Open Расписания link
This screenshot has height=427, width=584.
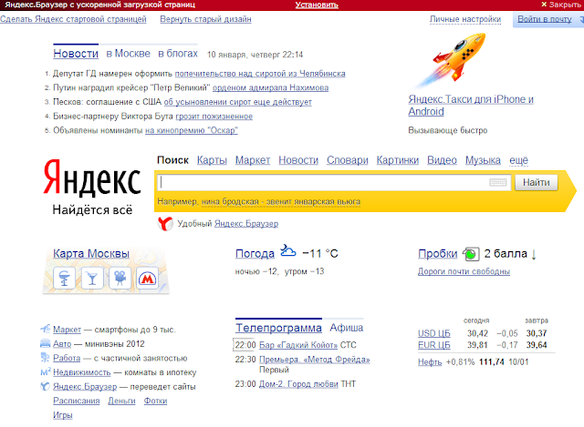(x=77, y=401)
